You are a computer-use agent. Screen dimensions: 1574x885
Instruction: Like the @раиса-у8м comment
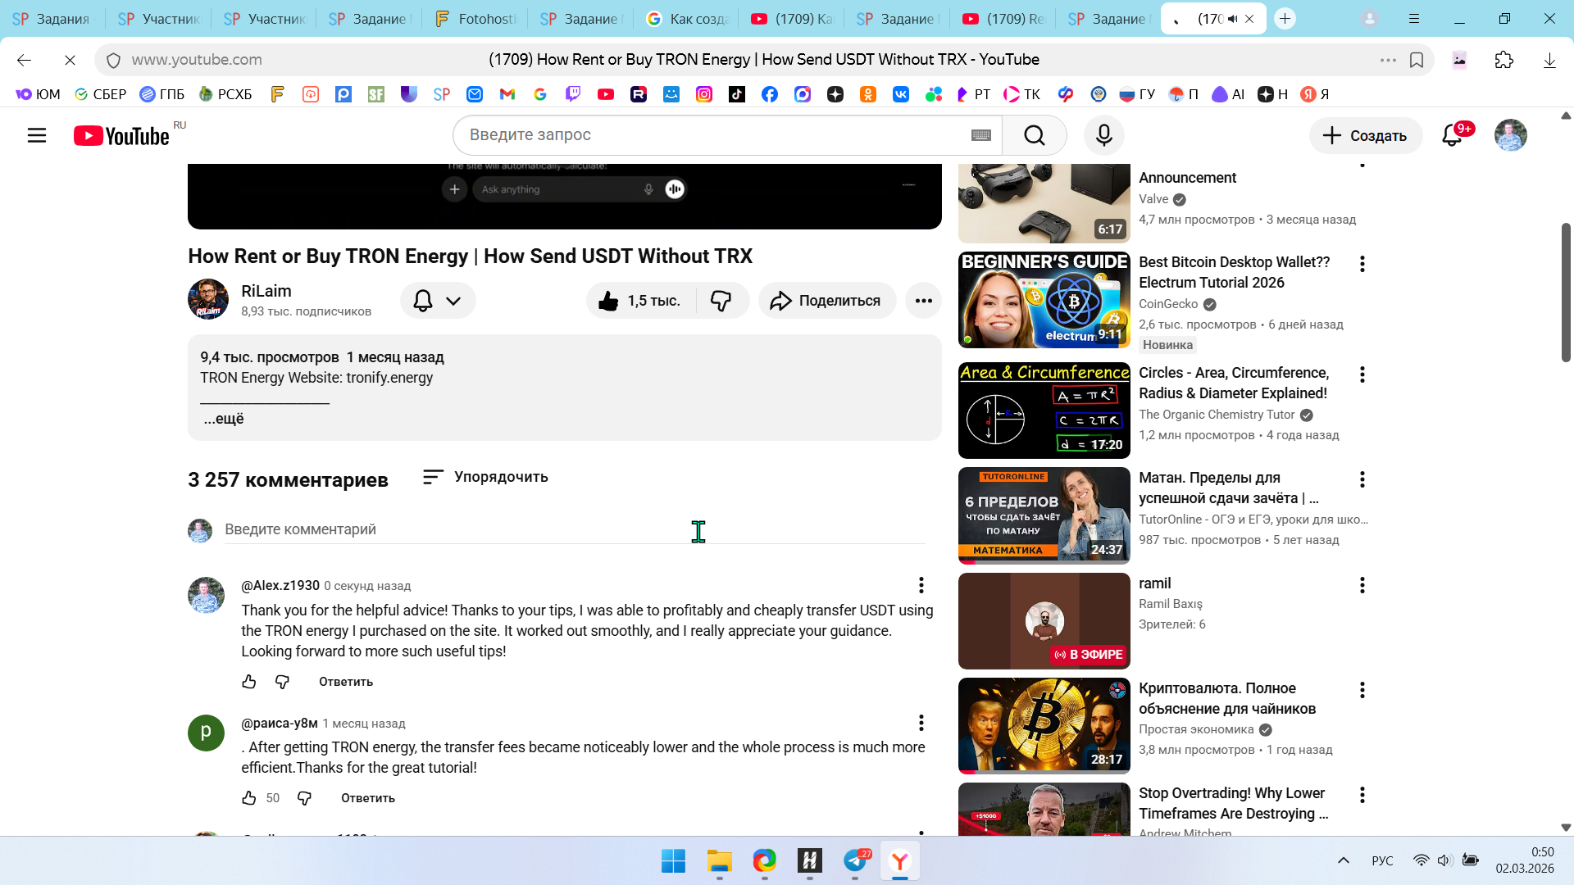[x=249, y=798]
